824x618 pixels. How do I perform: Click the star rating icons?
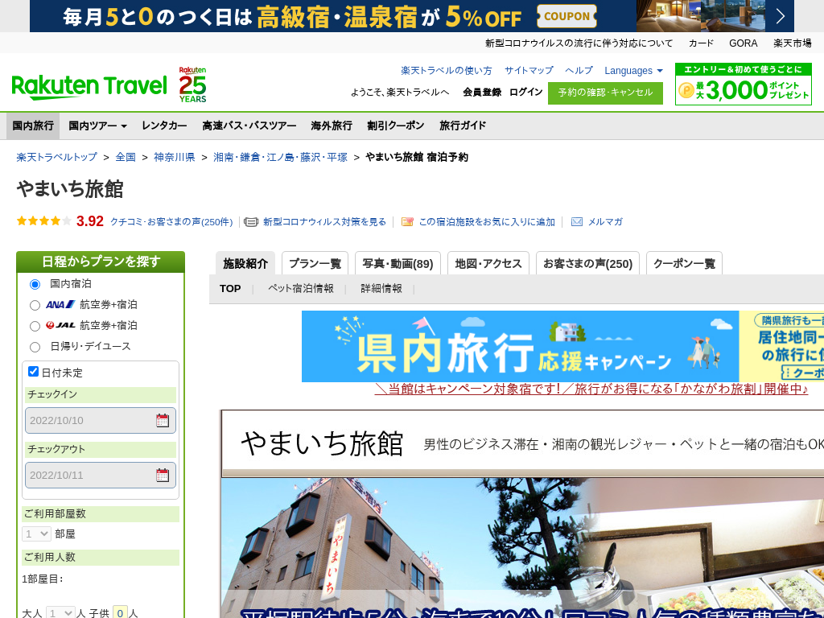[43, 221]
